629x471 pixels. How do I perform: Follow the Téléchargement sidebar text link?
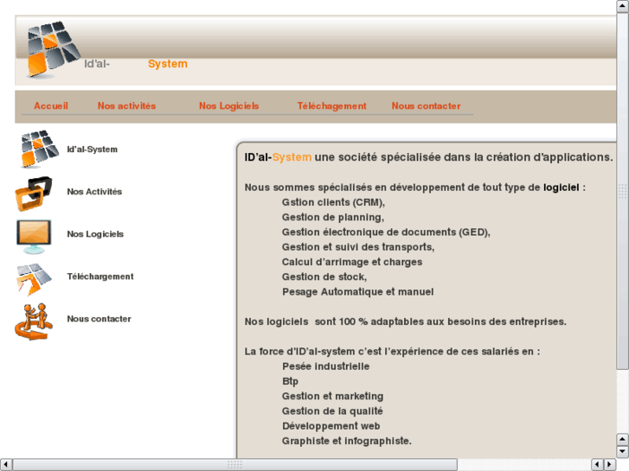[100, 277]
